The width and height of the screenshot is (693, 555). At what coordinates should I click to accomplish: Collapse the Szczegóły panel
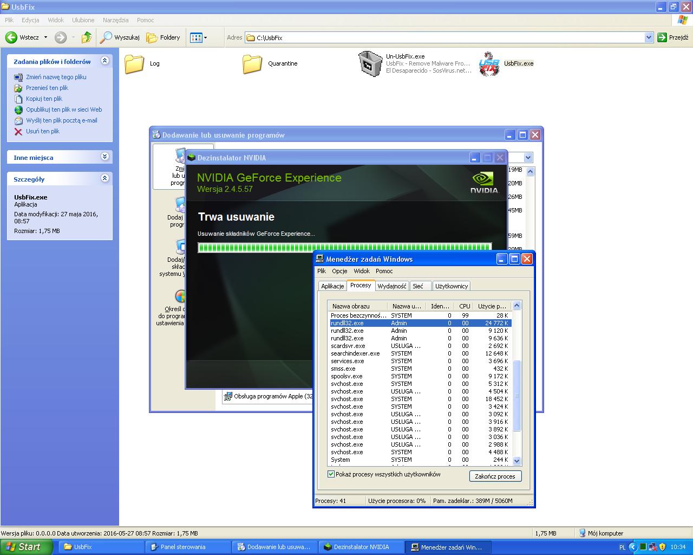[105, 178]
